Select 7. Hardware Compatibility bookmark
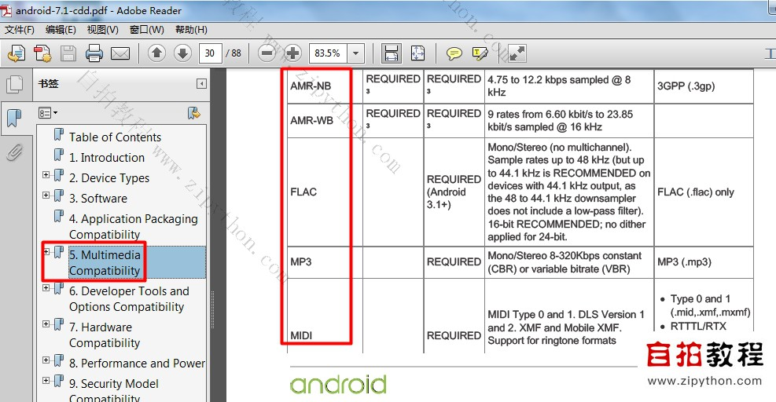This screenshot has height=402, width=776. (x=105, y=334)
